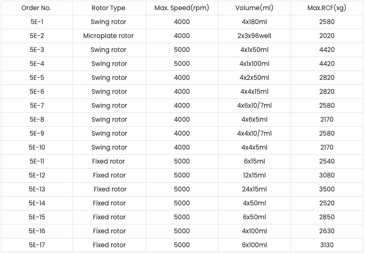The width and height of the screenshot is (365, 254).
Task: Click the Fixed rotor cell for 5E-11
Action: tap(109, 161)
